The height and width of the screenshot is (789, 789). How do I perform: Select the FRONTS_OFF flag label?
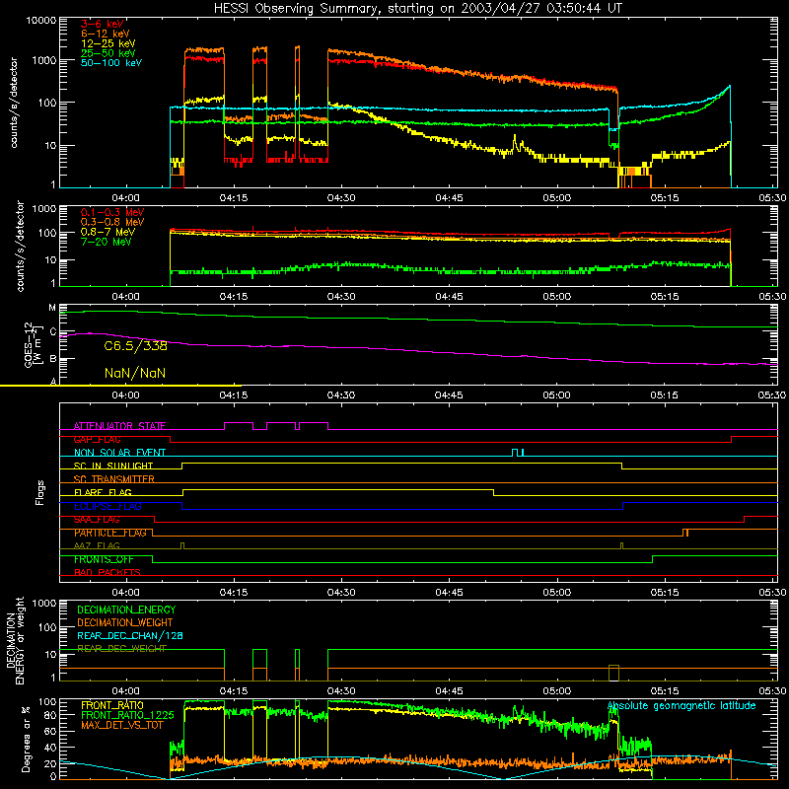[104, 559]
